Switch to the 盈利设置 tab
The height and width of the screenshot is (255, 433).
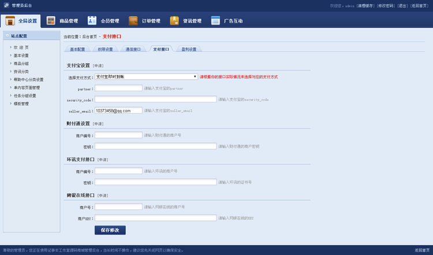pos(189,49)
